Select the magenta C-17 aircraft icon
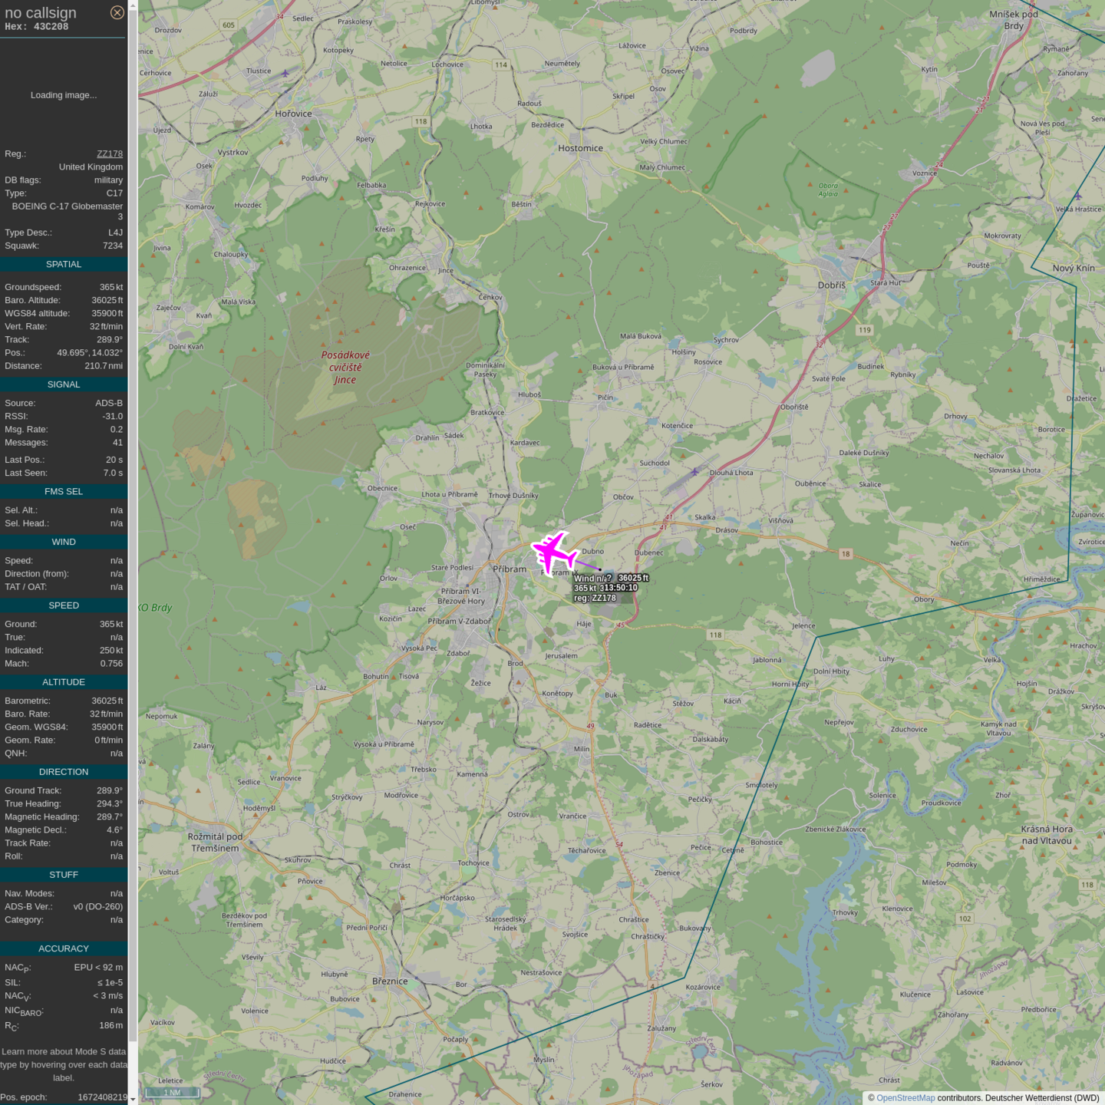The width and height of the screenshot is (1105, 1105). pyautogui.click(x=553, y=552)
